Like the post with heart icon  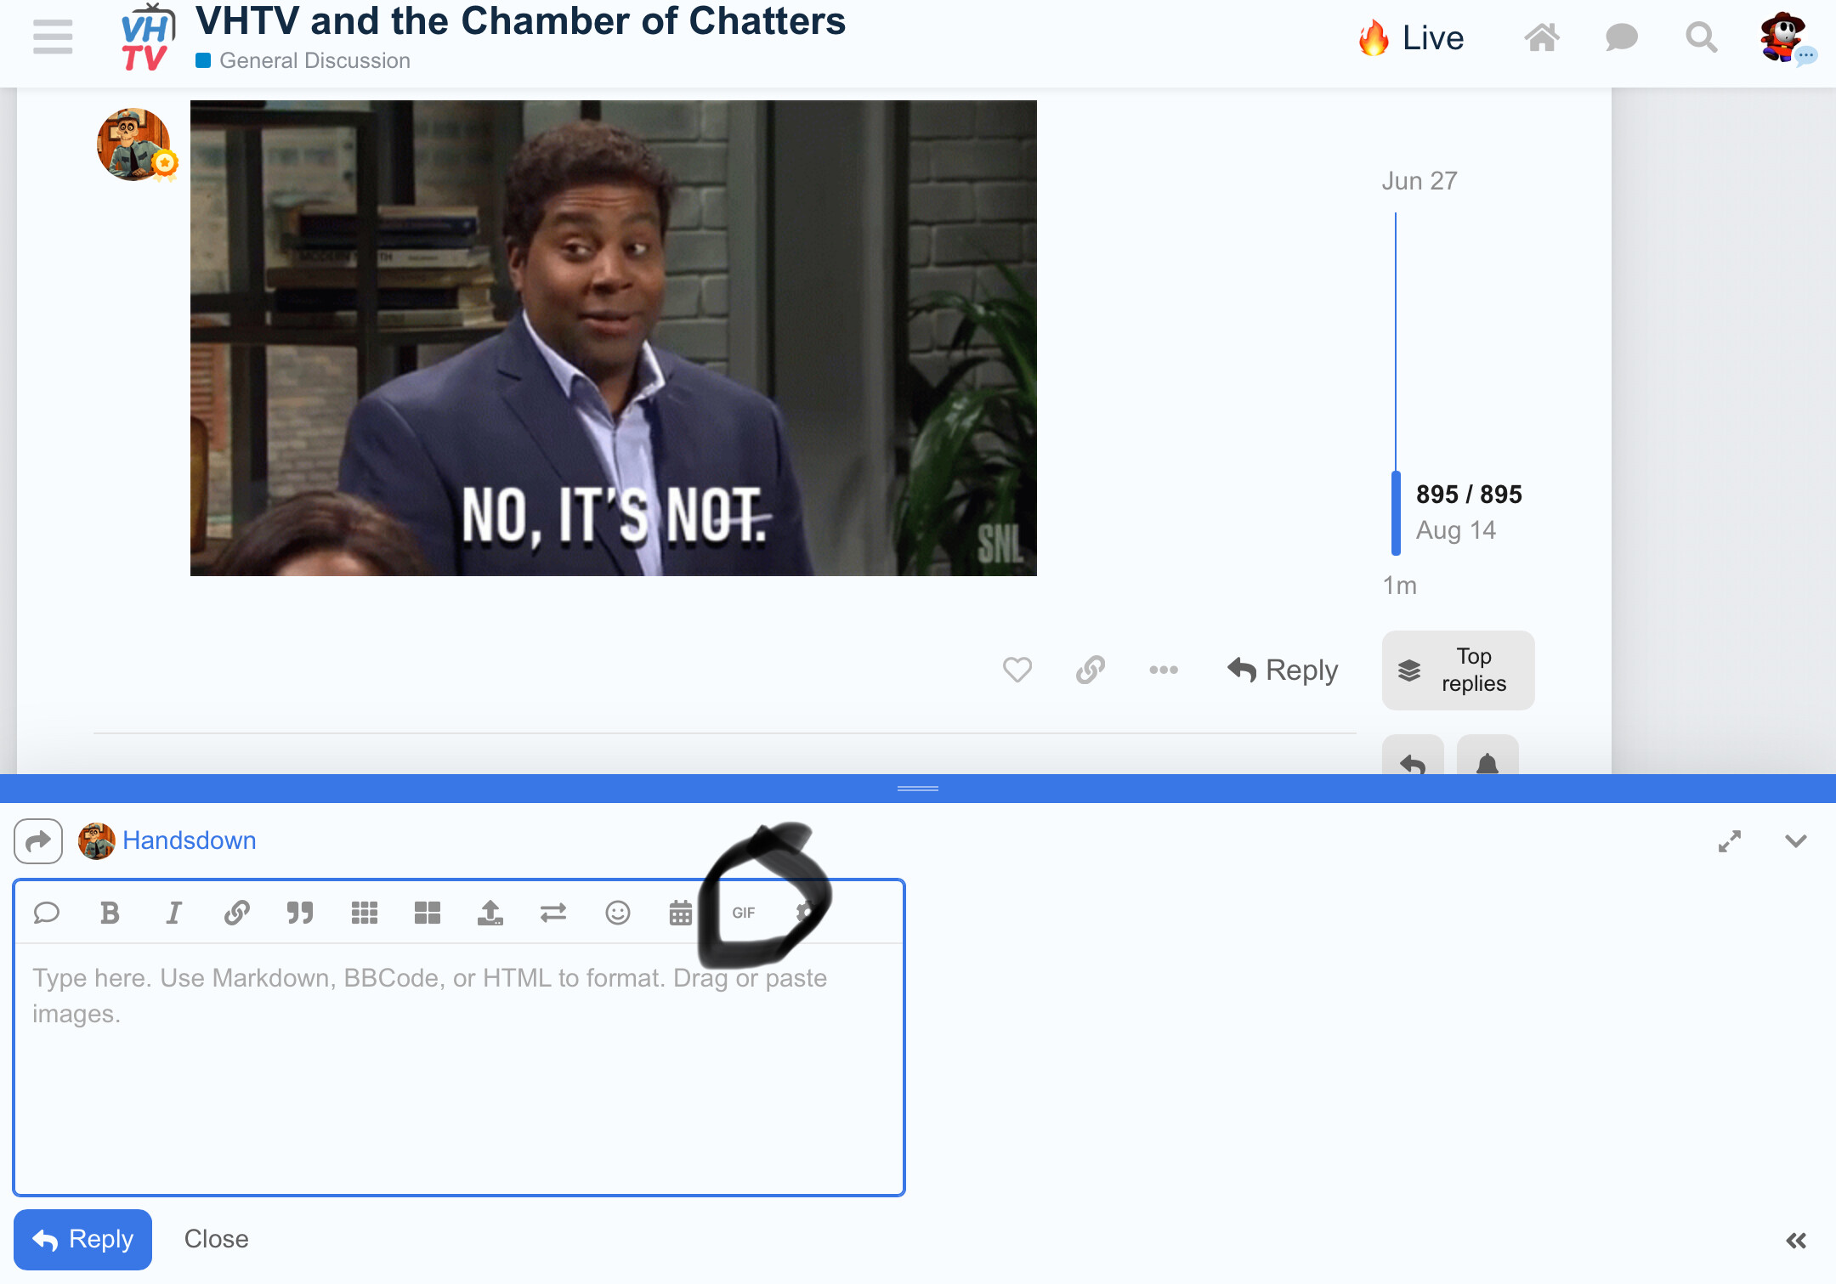coord(1017,670)
